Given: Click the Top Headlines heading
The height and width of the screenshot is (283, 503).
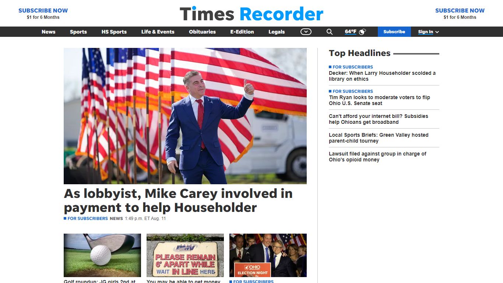Looking at the screenshot, I should coord(360,53).
